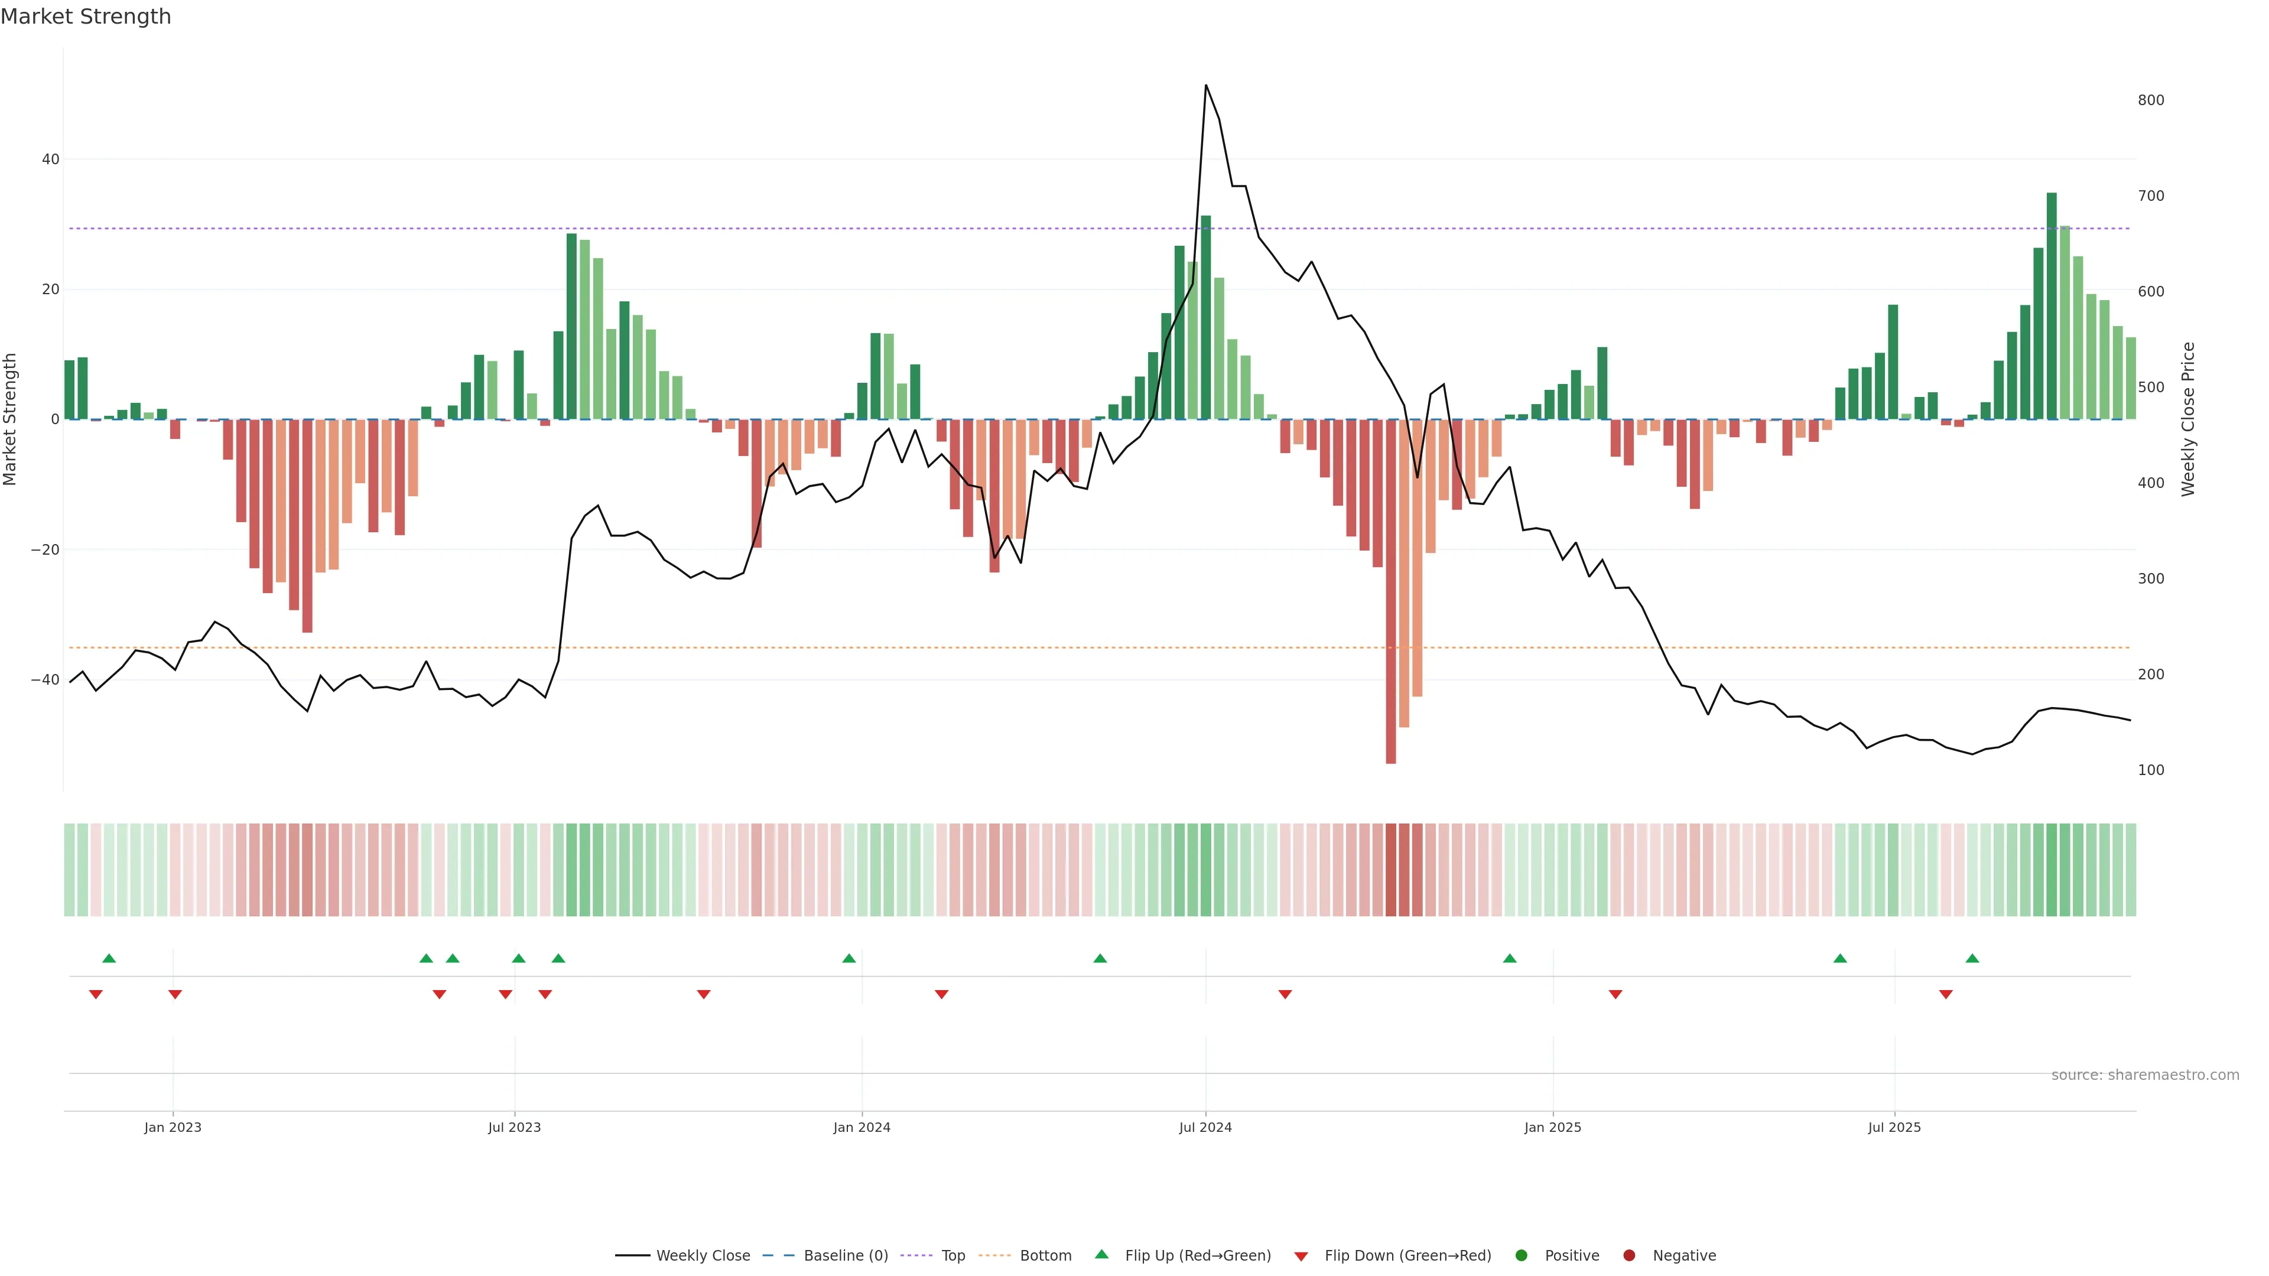Click the latest red flip-down triangle marker
Viewport: 2269px width, 1276px height.
[x=1946, y=994]
